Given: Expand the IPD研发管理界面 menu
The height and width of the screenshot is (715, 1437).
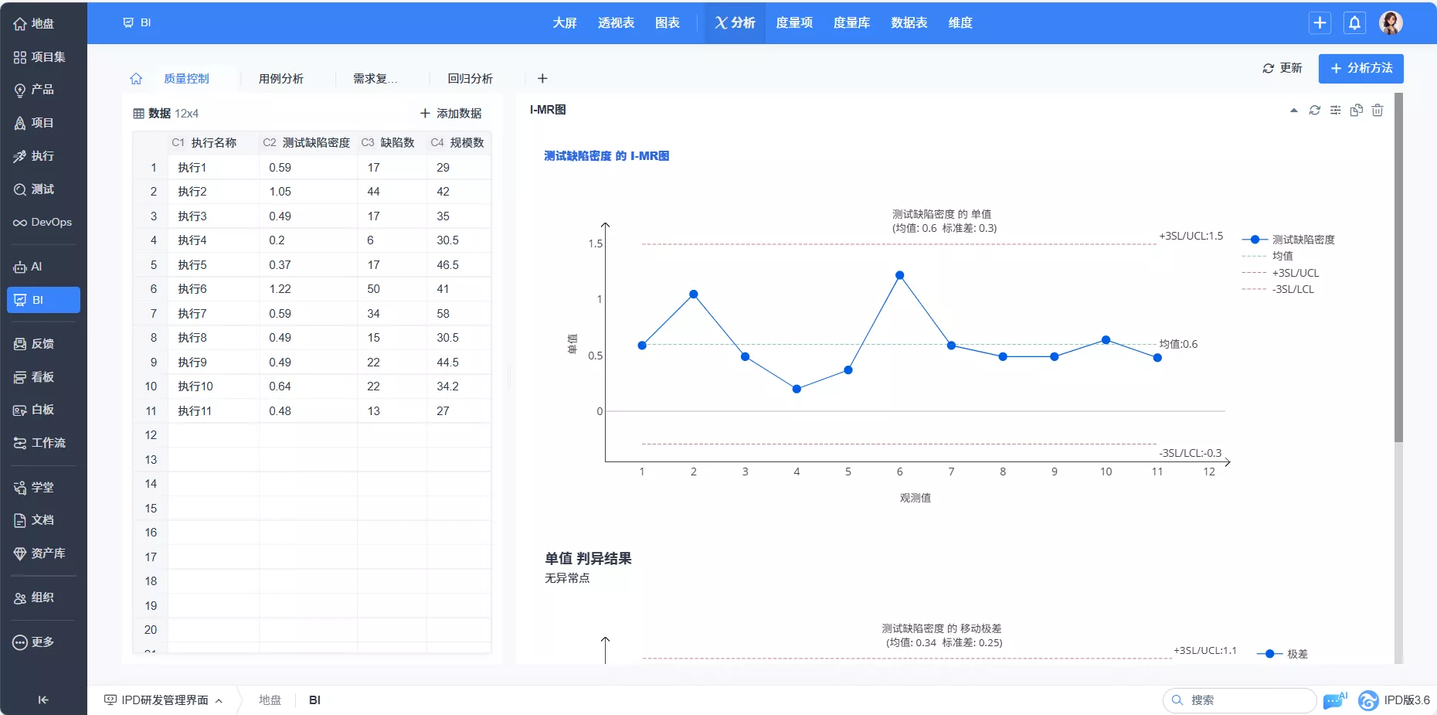Looking at the screenshot, I should (x=164, y=700).
